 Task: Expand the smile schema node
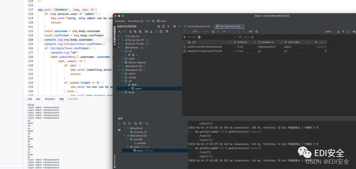tap(122, 59)
